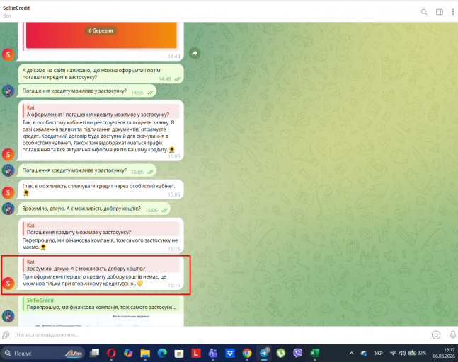Open Microsoft Edge from taskbar

coord(162,354)
